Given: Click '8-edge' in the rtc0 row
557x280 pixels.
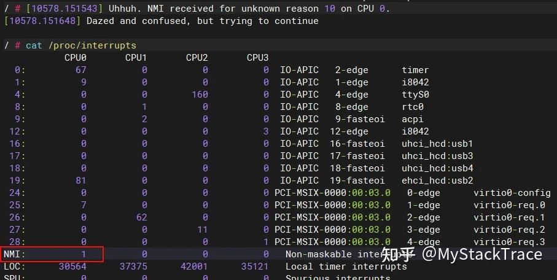Looking at the screenshot, I should click(x=352, y=107).
